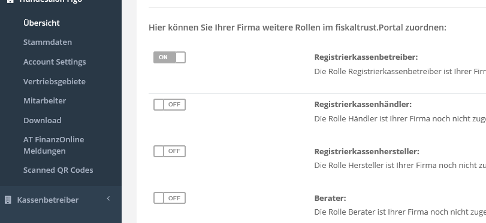Click the Berater role heading
Image resolution: width=486 pixels, height=223 pixels.
[x=330, y=198]
